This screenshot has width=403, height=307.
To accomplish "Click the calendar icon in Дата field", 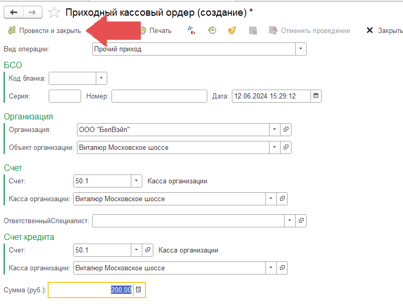I will 316,96.
